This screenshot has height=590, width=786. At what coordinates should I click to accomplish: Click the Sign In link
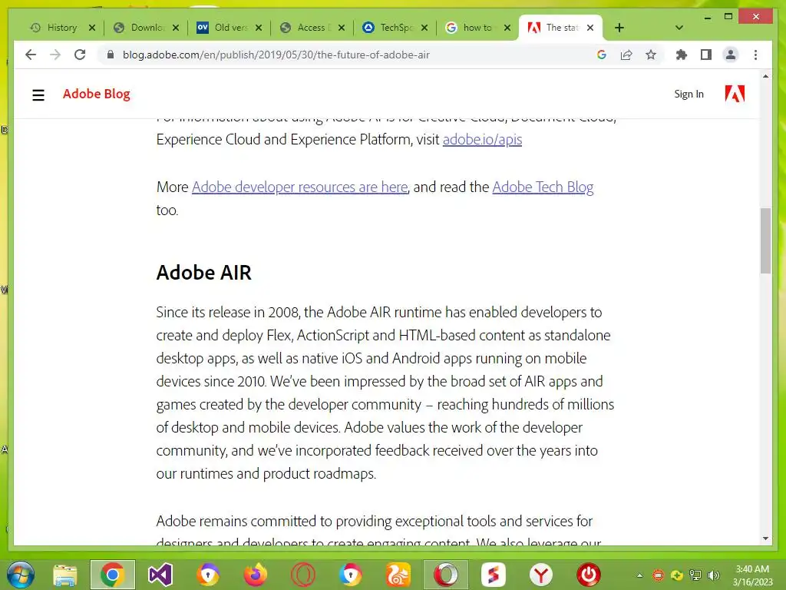[x=689, y=94]
